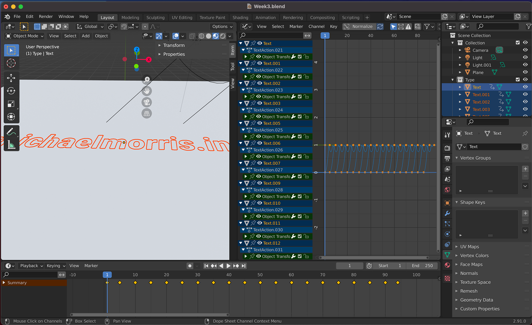Click the Blender logo menu icon
Image resolution: width=532 pixels, height=325 pixels.
tap(7, 17)
